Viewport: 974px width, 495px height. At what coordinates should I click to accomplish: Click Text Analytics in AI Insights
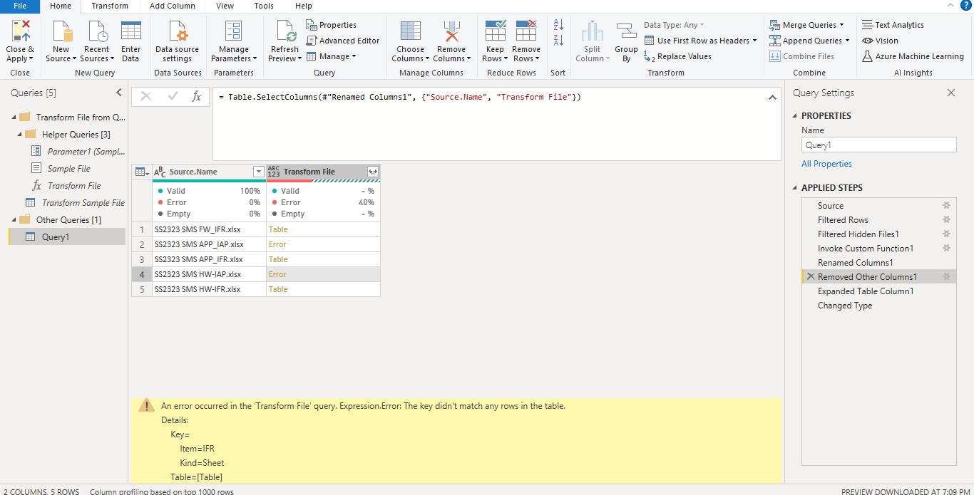click(x=893, y=25)
